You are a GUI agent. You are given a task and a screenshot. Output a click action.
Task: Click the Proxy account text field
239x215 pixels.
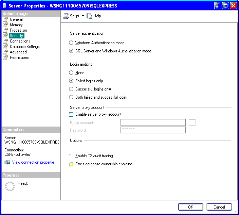pyautogui.click(x=153, y=122)
